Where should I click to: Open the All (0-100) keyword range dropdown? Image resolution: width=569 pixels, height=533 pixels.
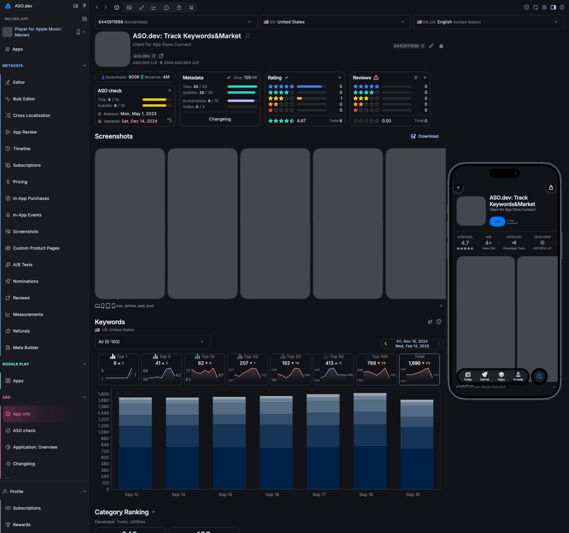point(152,342)
